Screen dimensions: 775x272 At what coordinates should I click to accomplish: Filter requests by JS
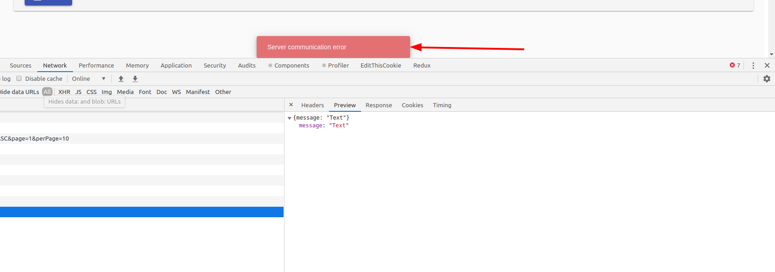click(x=79, y=92)
